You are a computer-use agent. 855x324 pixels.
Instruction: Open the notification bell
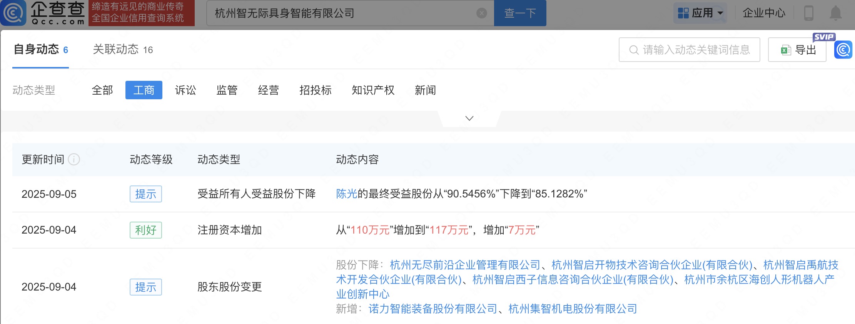coord(835,13)
